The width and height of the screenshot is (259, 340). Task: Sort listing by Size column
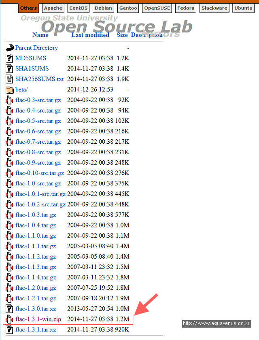[122, 35]
